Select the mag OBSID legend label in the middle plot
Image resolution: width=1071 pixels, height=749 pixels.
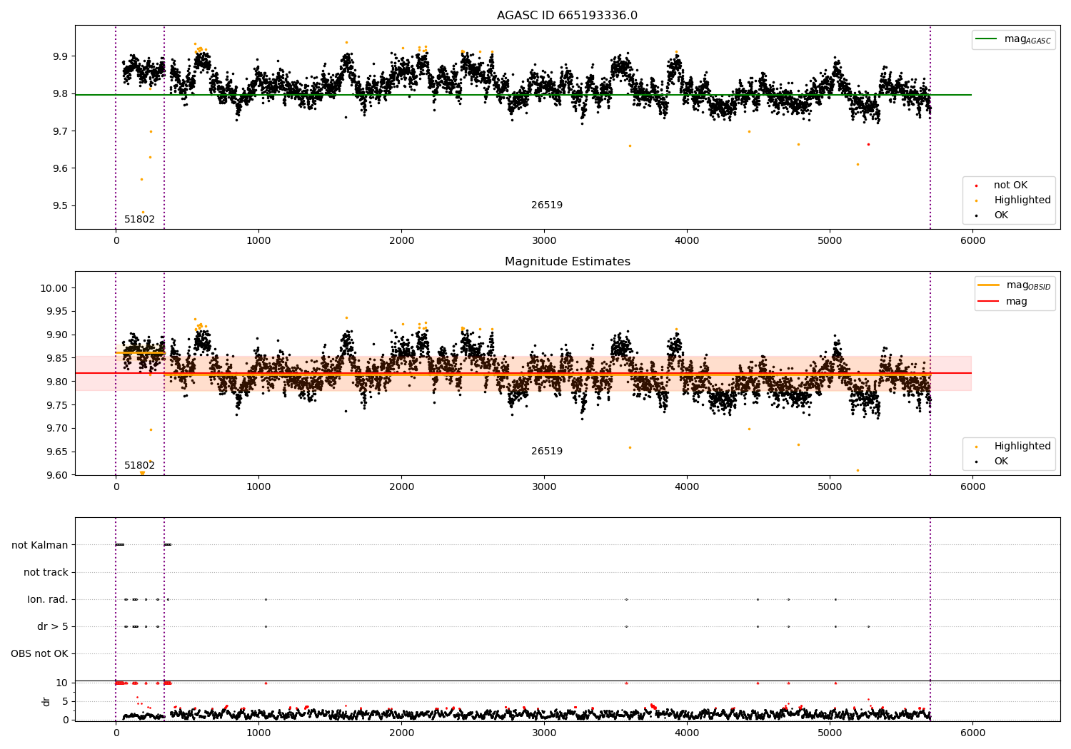point(1028,285)
